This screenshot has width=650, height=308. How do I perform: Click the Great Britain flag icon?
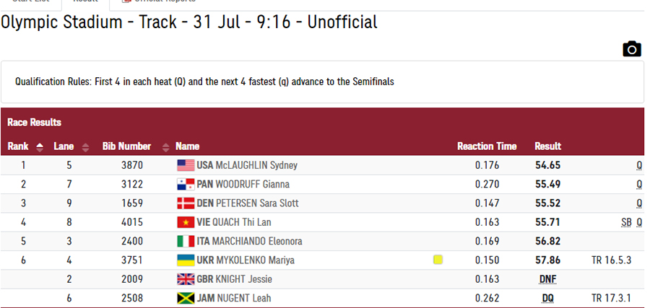coord(186,279)
